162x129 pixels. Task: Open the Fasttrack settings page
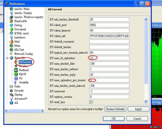coord(24,70)
